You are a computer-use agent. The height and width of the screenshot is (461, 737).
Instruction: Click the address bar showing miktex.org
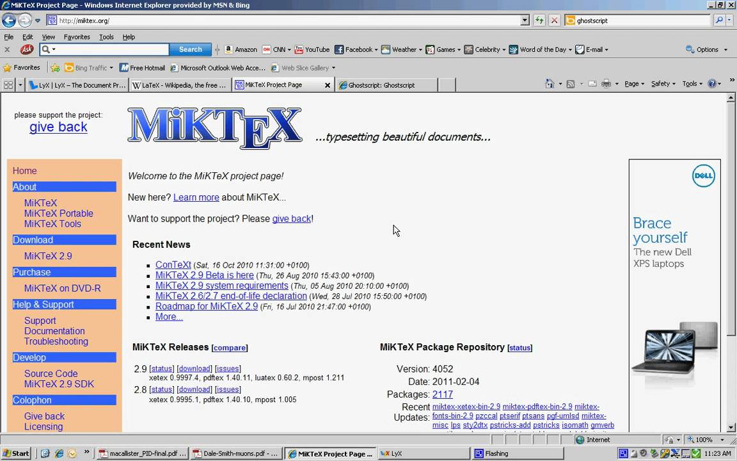click(x=285, y=20)
